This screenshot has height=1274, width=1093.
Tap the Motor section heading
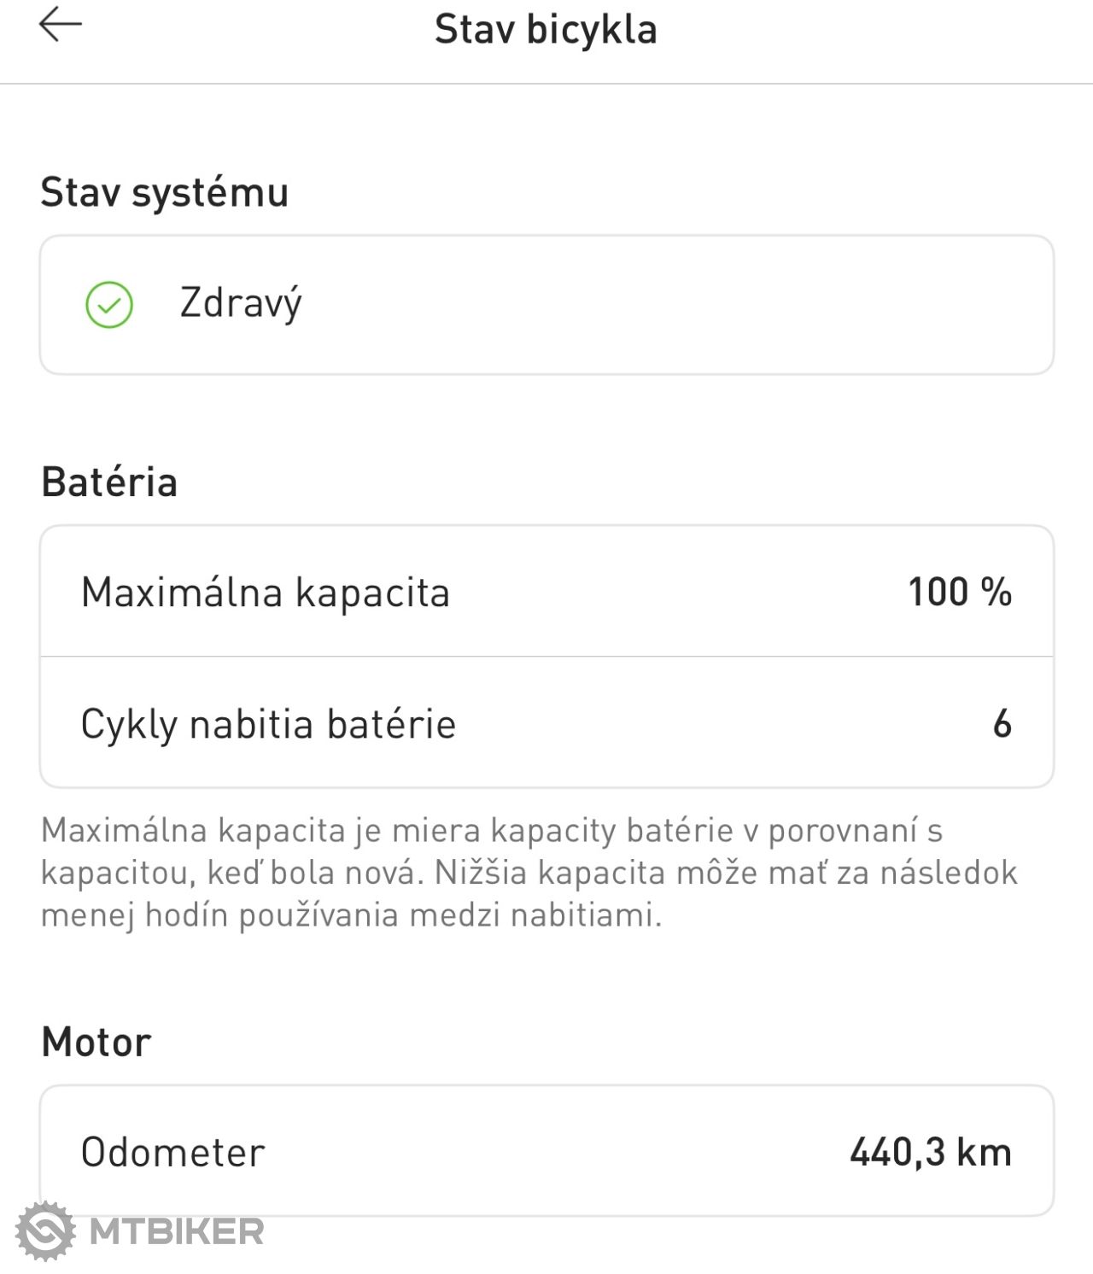tap(96, 1043)
